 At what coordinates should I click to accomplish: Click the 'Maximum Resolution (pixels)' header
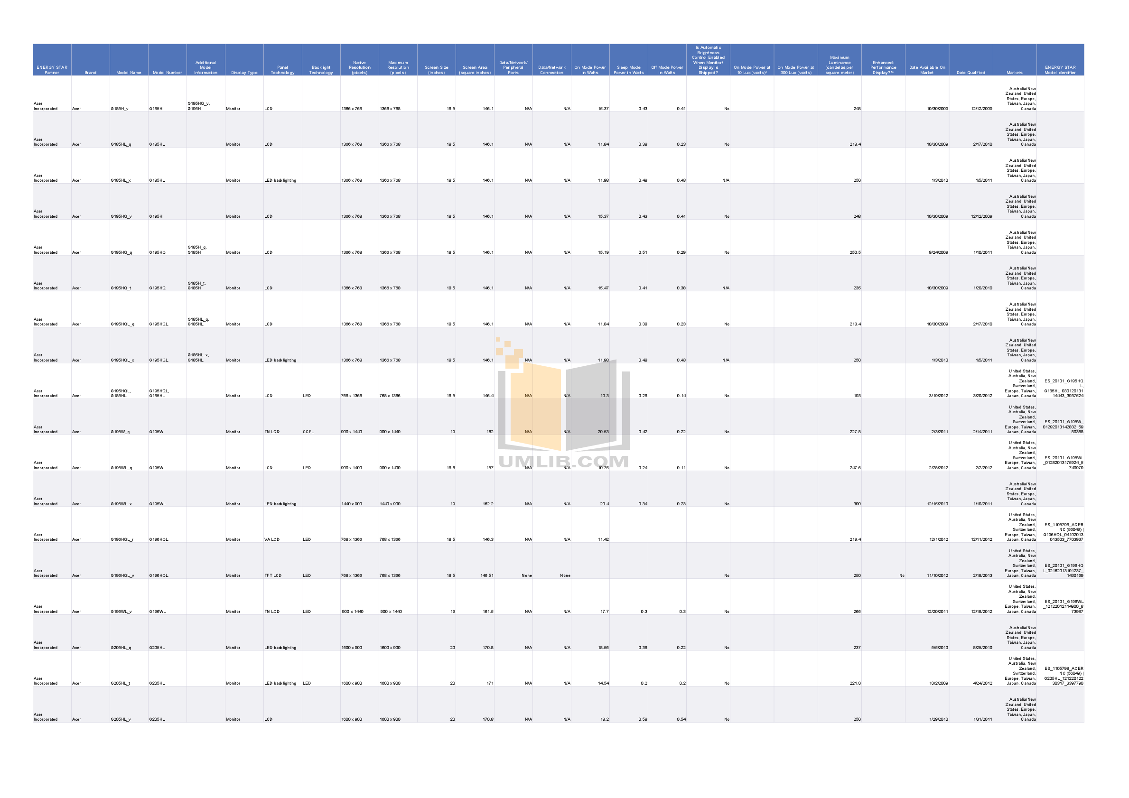(398, 67)
